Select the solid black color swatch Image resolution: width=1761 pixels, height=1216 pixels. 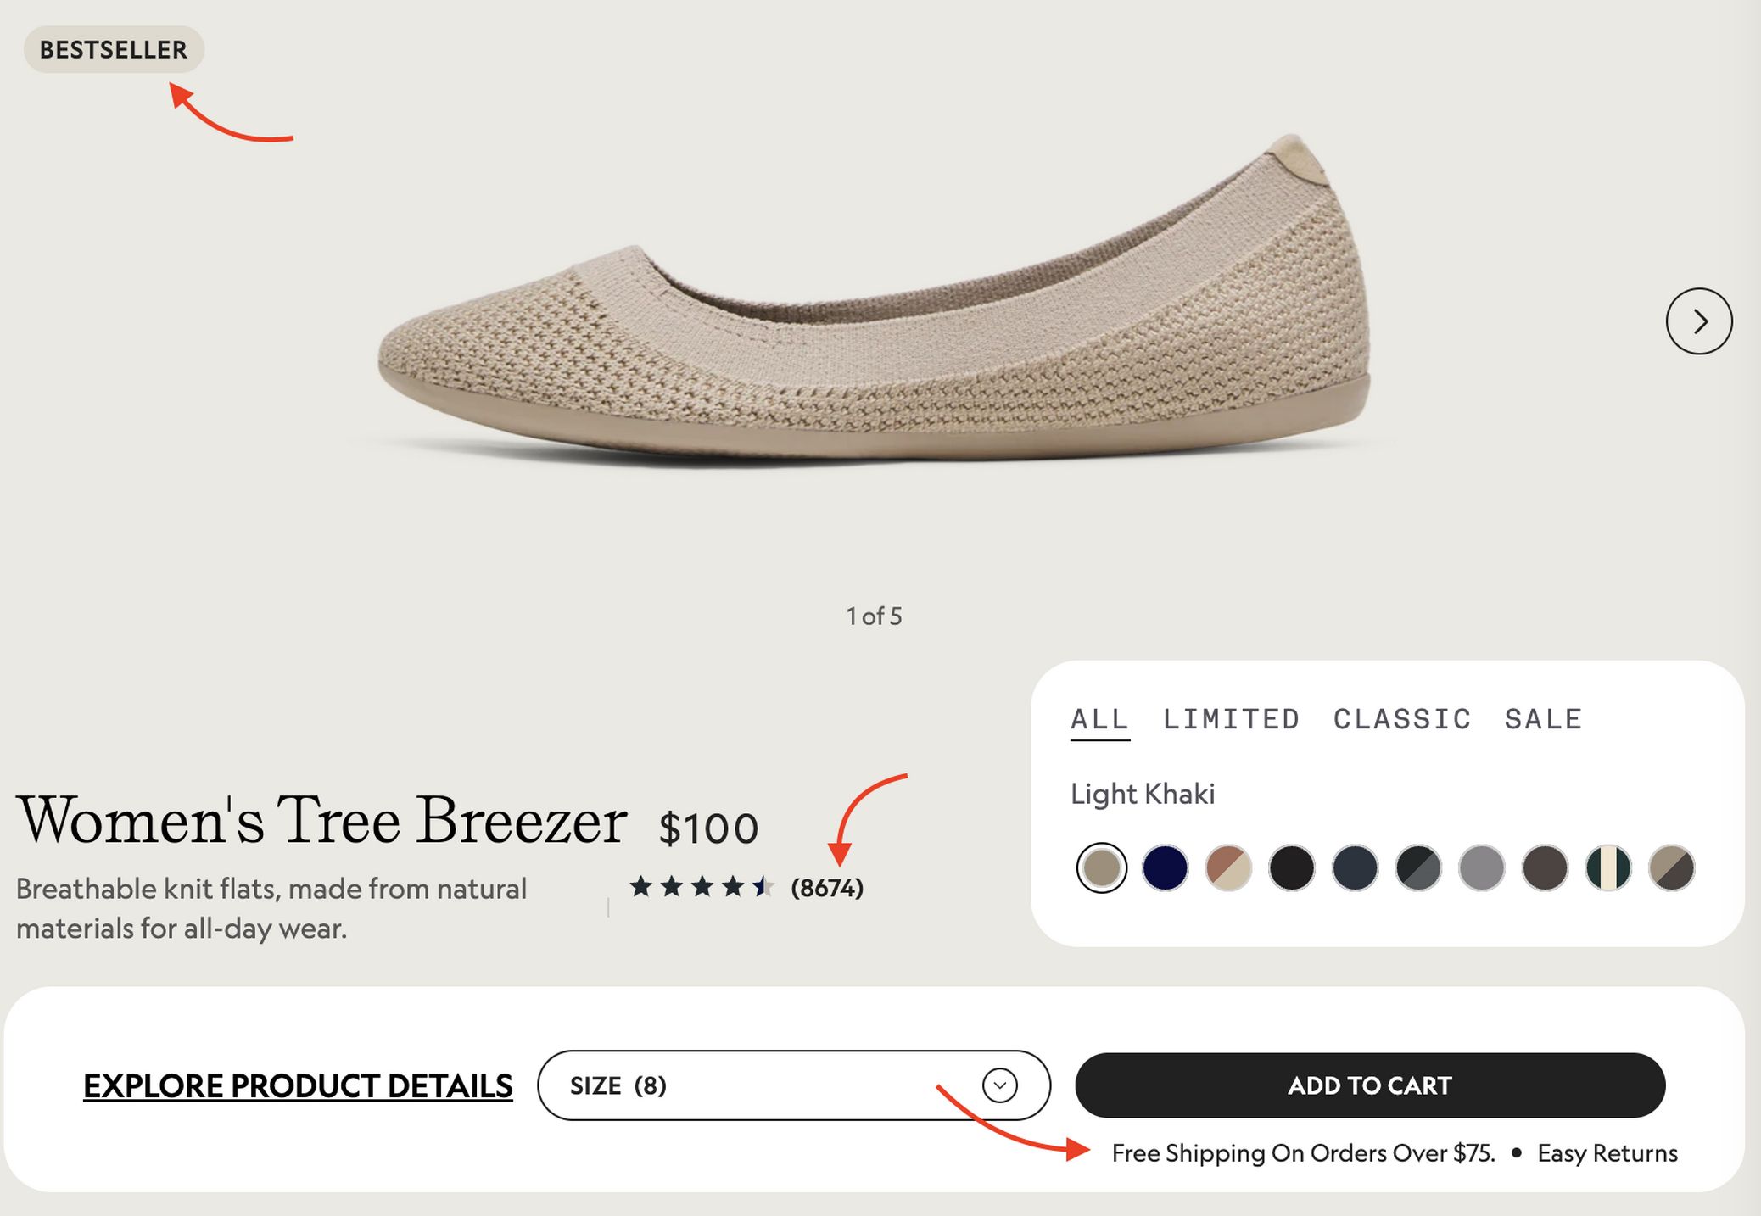pos(1291,867)
